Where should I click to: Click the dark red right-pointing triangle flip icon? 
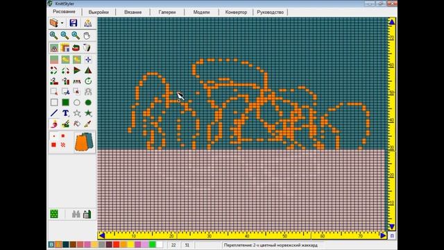pos(77,70)
